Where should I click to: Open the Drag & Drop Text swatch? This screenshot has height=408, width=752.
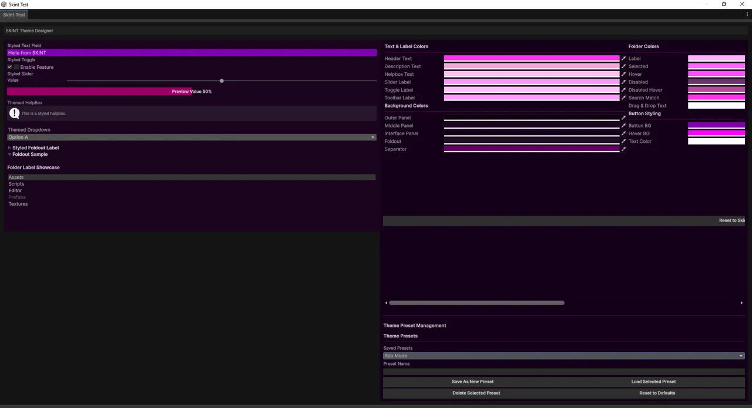point(716,106)
